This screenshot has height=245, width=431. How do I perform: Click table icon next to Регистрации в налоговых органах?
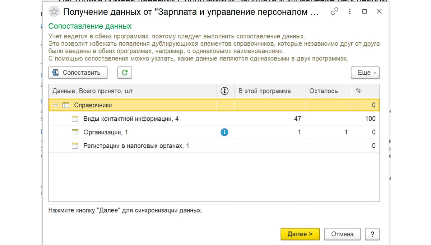[x=75, y=146]
